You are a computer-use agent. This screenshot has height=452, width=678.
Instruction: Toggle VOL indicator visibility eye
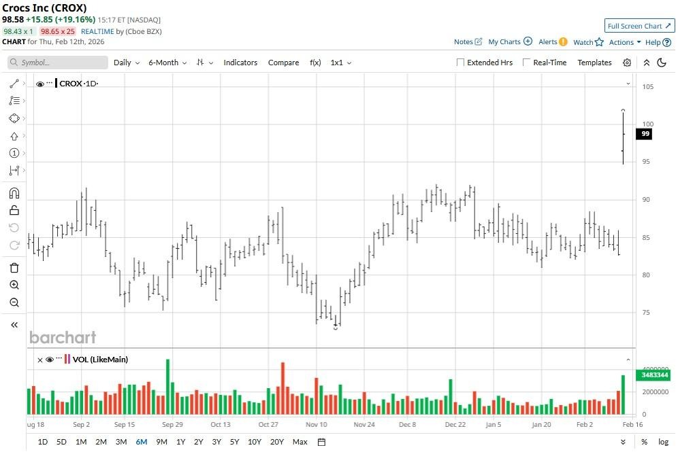(x=49, y=360)
